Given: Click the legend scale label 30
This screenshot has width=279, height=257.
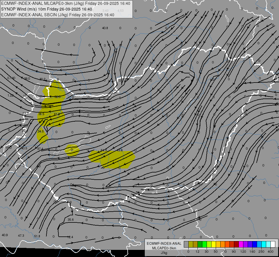Looking at the screenshot, I should click(206, 252).
